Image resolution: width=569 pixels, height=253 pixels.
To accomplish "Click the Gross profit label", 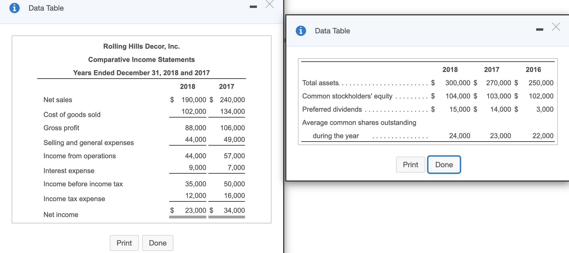I will point(61,128).
